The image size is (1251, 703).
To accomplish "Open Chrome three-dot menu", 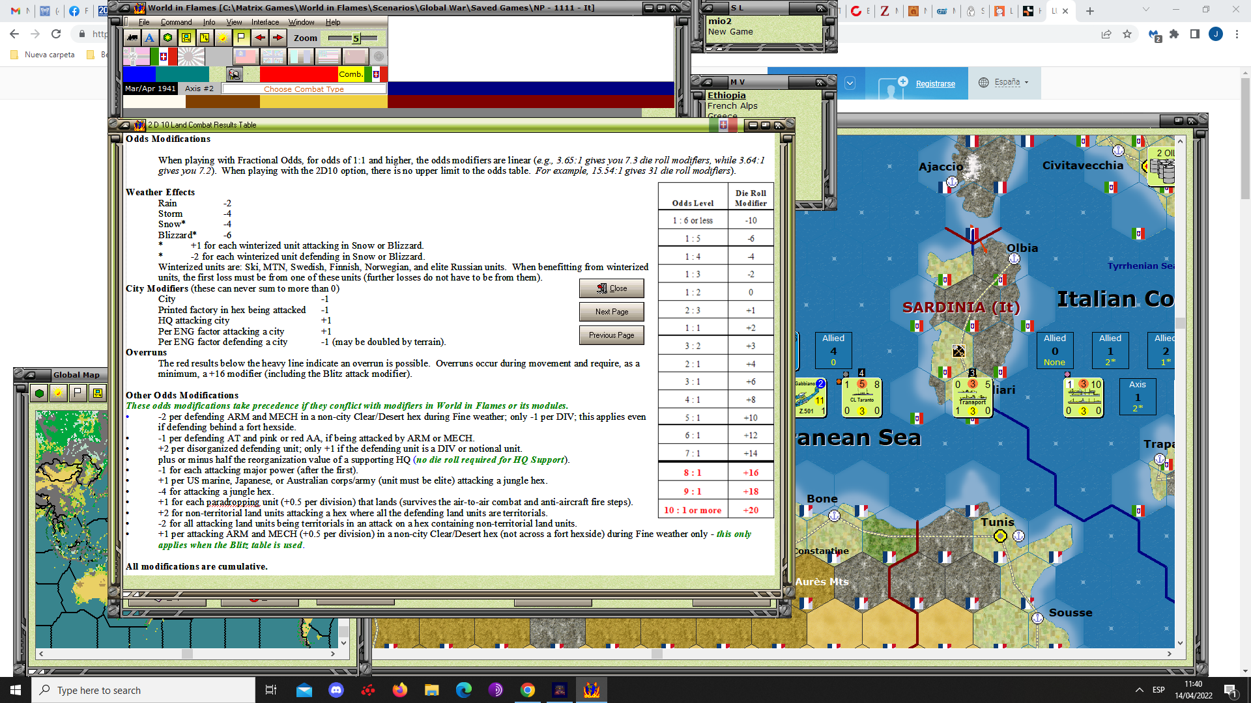I will coord(1237,34).
